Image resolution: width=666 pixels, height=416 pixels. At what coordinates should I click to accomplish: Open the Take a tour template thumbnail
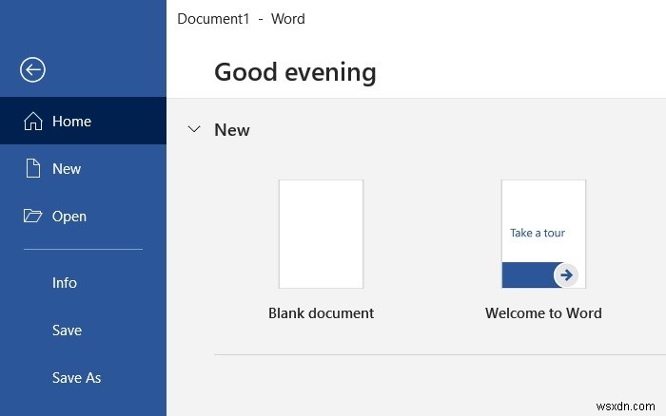coord(543,234)
